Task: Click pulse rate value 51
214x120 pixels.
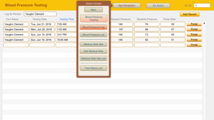Action: [x=173, y=40]
